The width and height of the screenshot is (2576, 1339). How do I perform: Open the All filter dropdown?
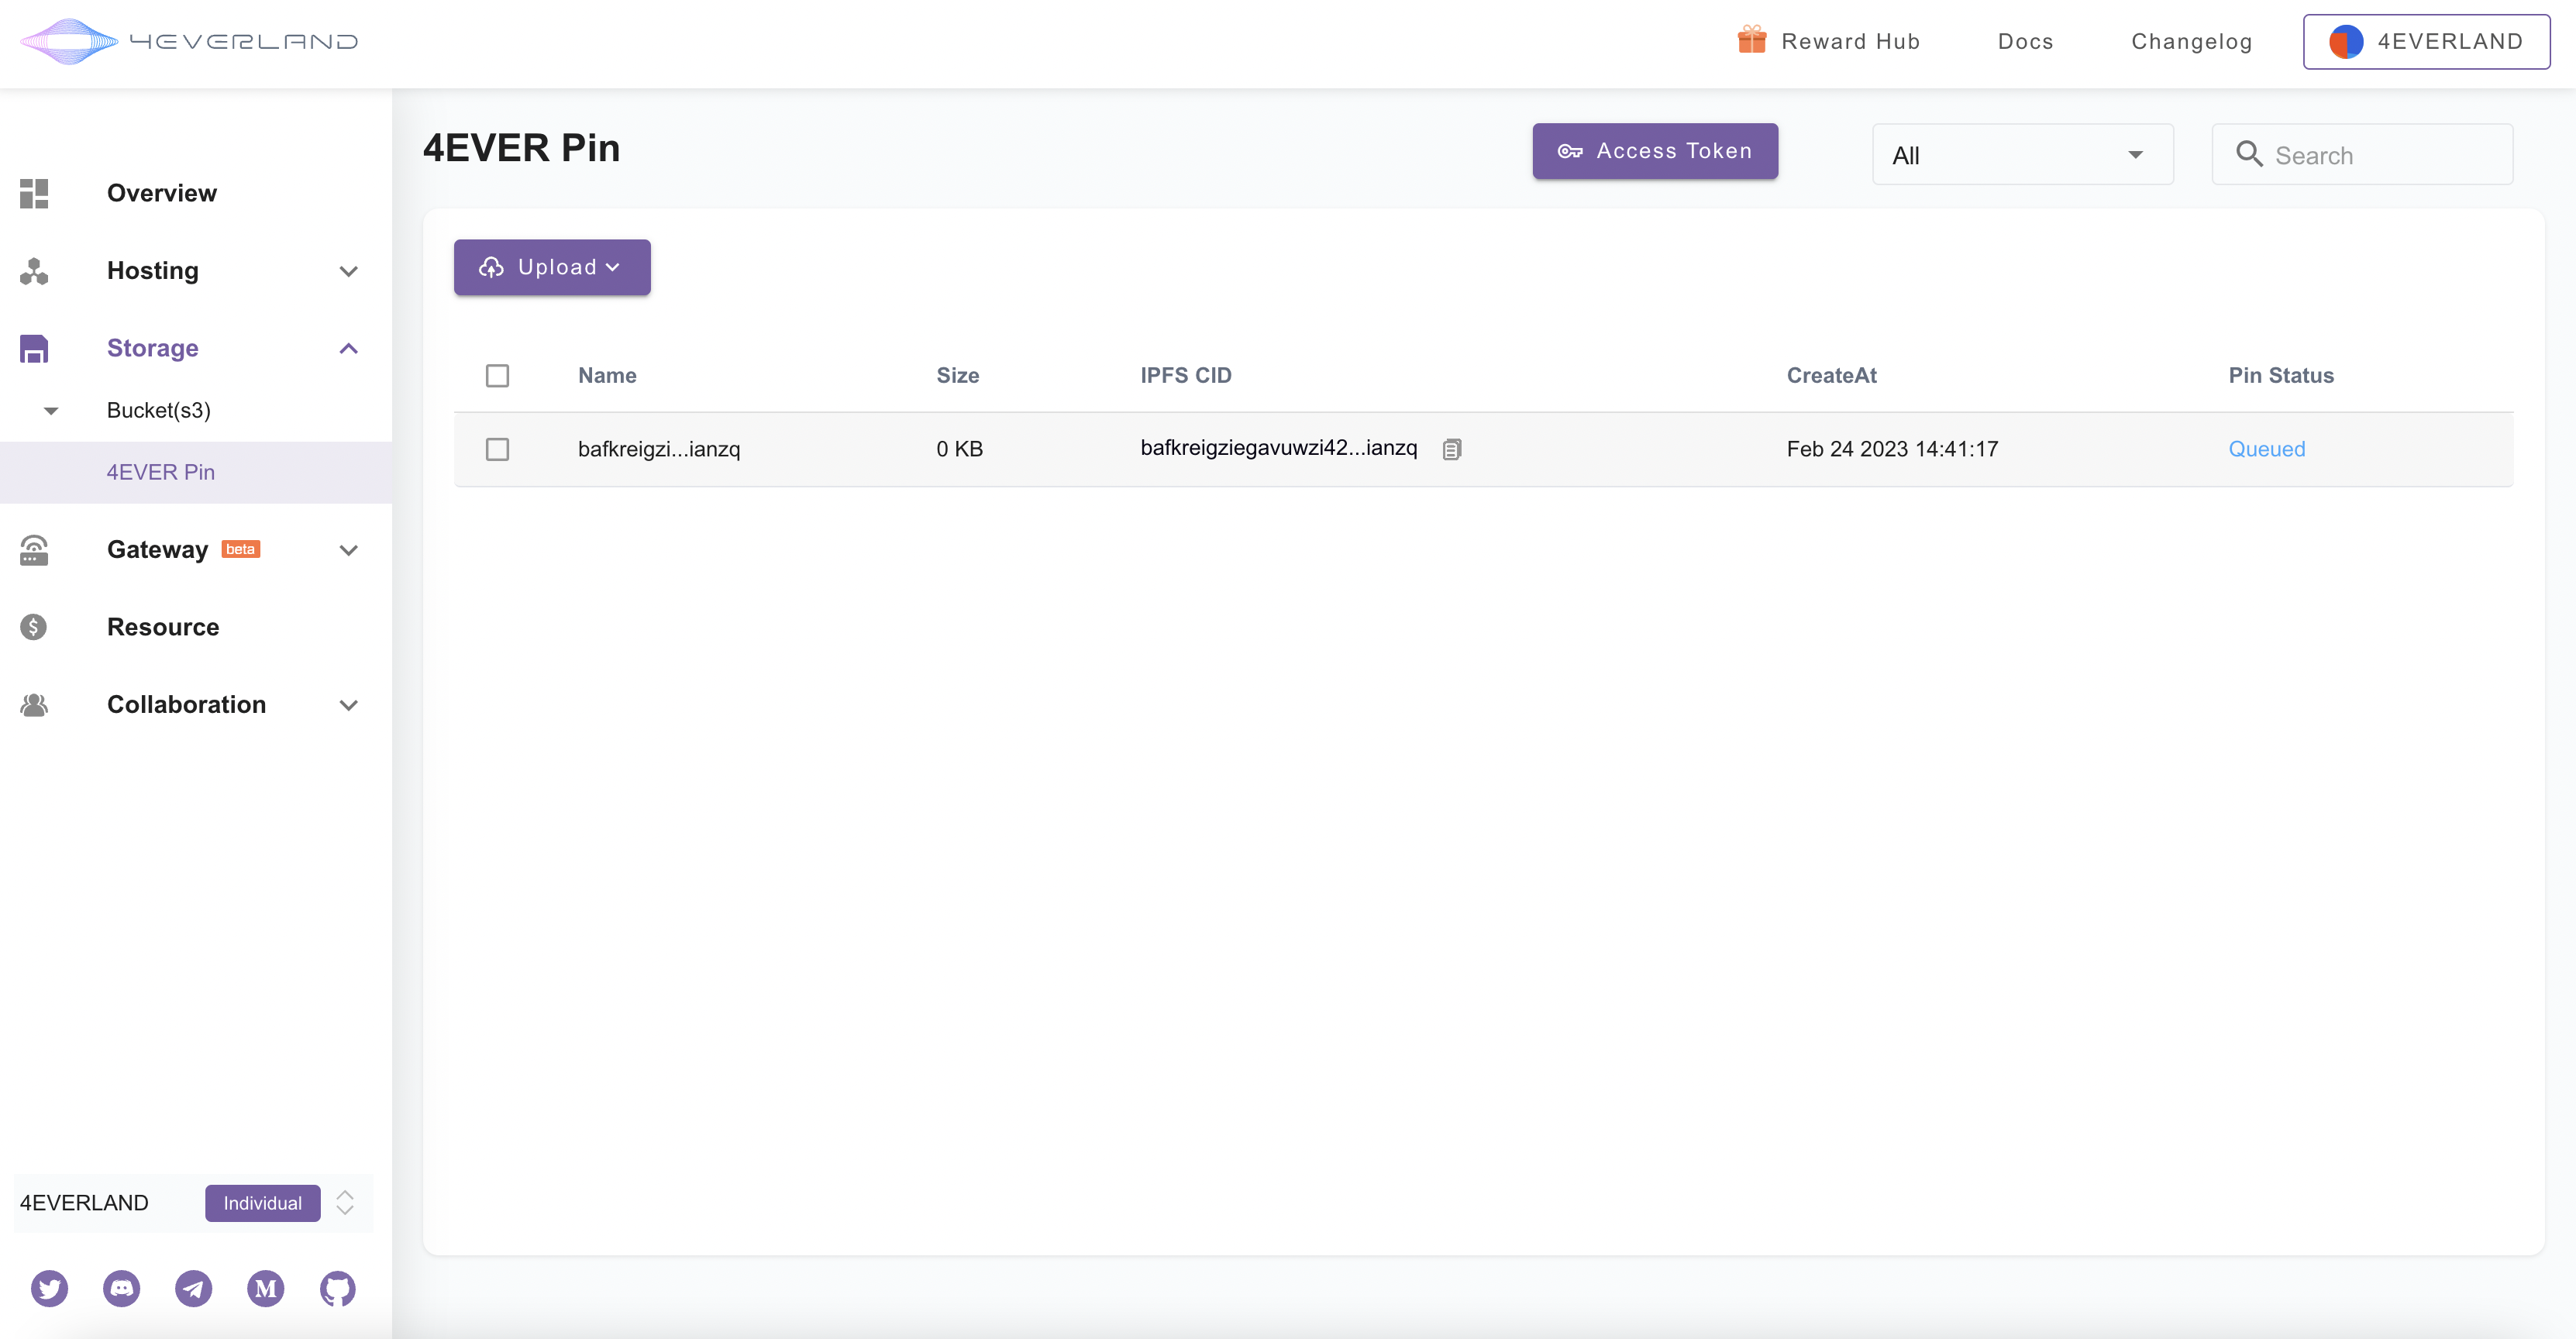tap(2022, 155)
